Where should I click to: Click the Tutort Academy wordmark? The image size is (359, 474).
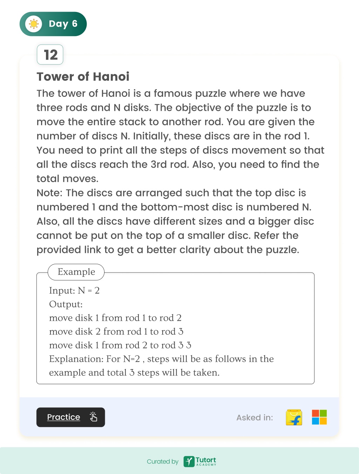click(206, 461)
